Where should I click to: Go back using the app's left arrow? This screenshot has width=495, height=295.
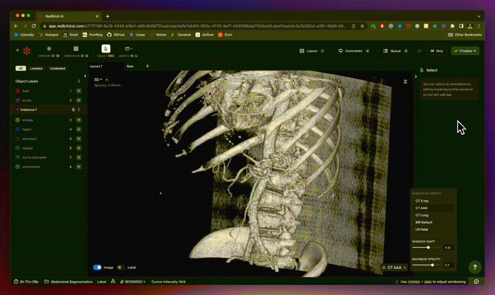point(18,50)
